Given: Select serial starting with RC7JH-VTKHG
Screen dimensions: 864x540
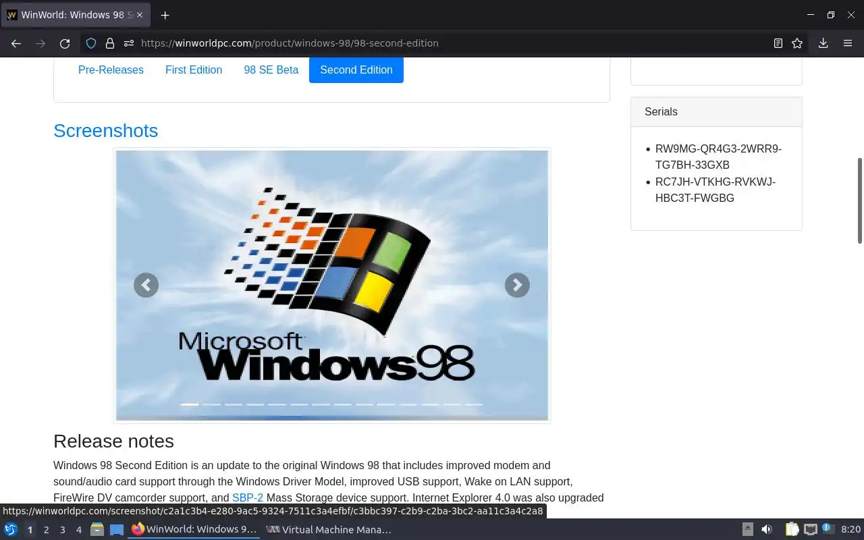Looking at the screenshot, I should pos(715,190).
